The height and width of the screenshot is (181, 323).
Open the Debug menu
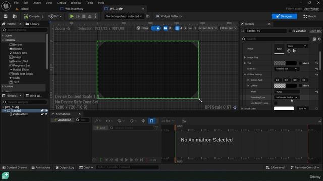point(62,3)
